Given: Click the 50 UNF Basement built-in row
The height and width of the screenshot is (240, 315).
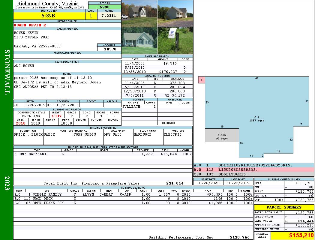Looking at the screenshot, I should click(x=103, y=154).
